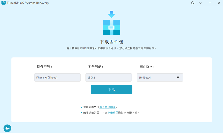Click the iPhone XS device model field
223x133 pixels.
[x=57, y=78]
